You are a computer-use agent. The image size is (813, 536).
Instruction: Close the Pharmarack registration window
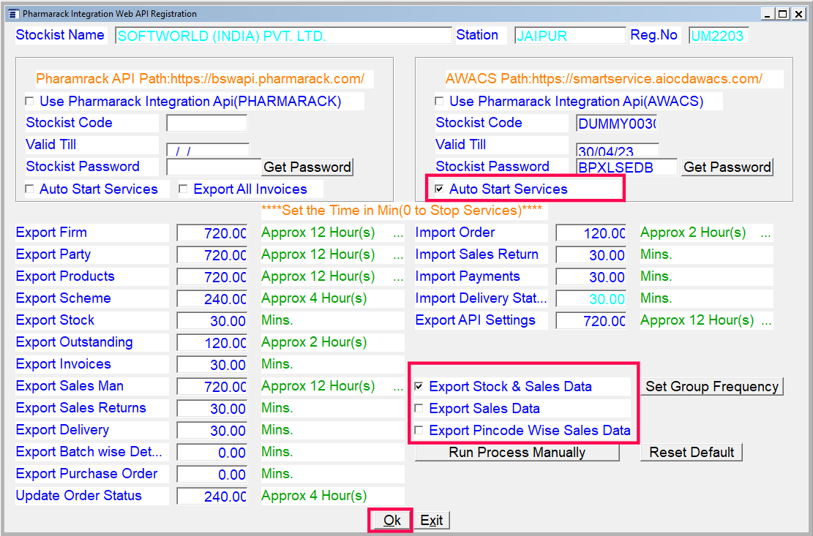point(798,14)
